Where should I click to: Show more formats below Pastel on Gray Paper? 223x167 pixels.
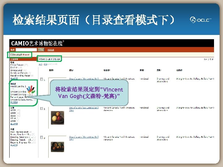pyautogui.click(x=14, y=78)
